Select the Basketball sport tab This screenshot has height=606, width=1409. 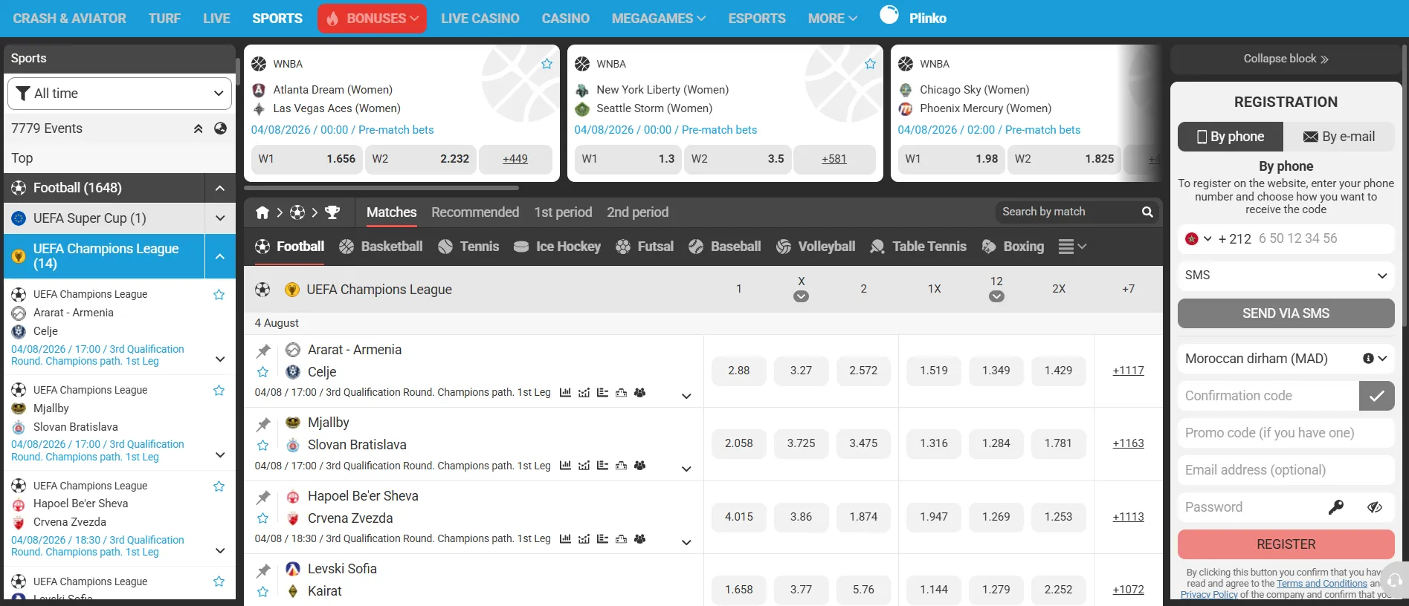click(381, 247)
